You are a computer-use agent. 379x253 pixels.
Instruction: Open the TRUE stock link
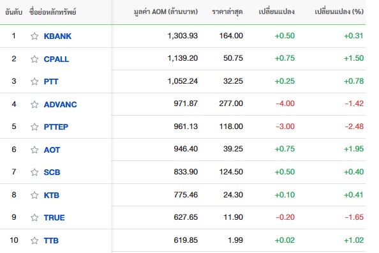click(54, 217)
